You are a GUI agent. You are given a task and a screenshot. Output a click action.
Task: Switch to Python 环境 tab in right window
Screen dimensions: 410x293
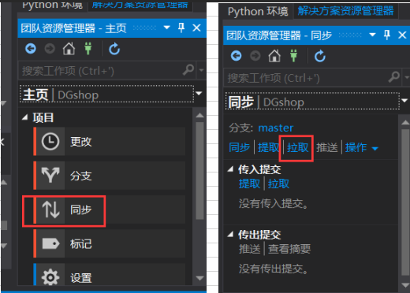[258, 12]
